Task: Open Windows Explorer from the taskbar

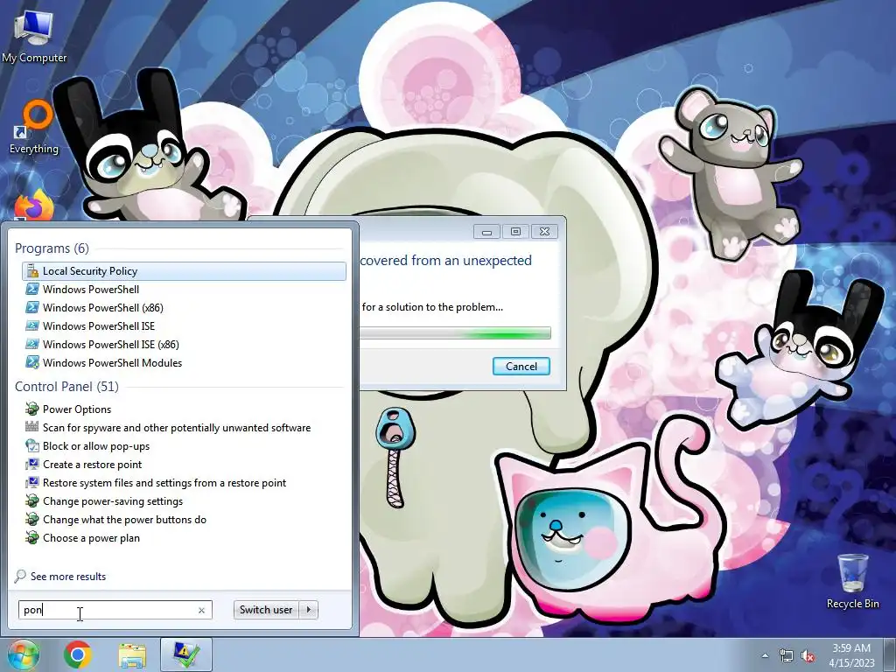Action: 132,655
